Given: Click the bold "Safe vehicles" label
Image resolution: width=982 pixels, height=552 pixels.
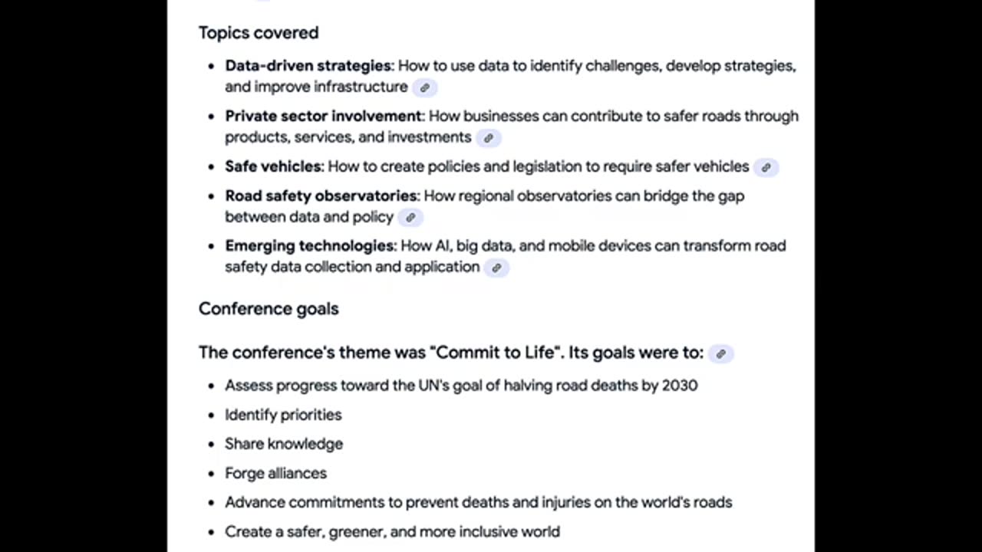Looking at the screenshot, I should [x=273, y=166].
